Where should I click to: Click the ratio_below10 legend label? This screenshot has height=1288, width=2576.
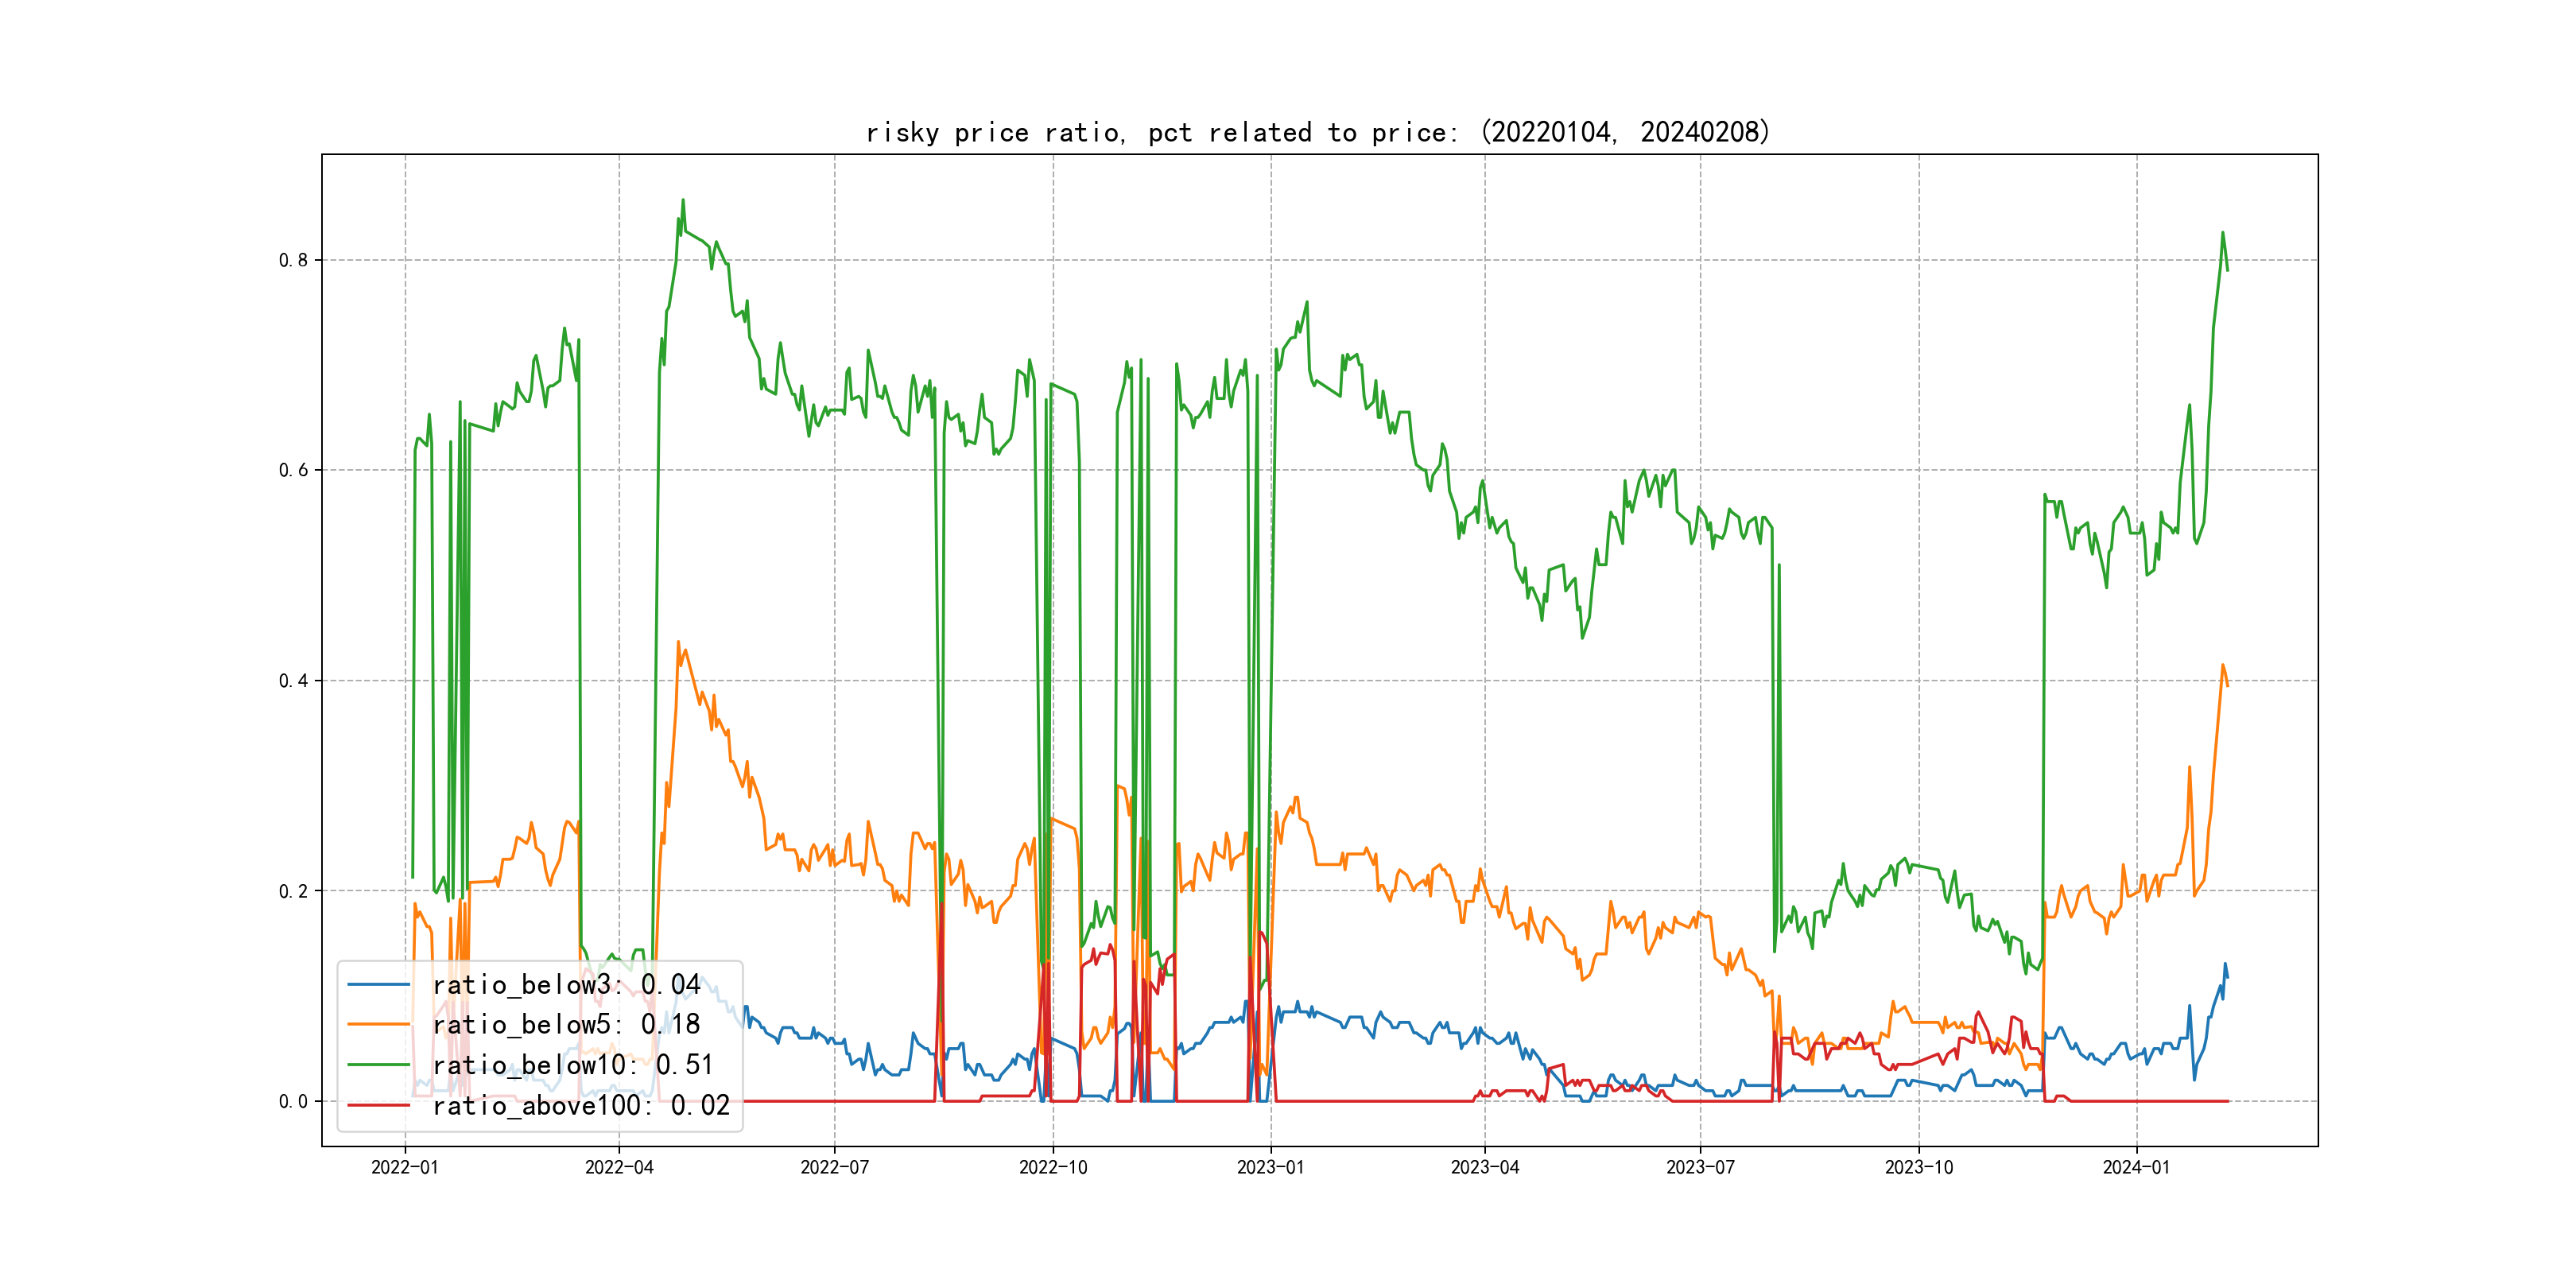tap(573, 1065)
